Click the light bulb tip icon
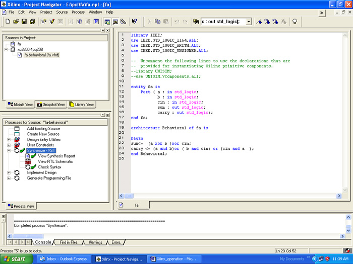 pyautogui.click(x=295, y=22)
